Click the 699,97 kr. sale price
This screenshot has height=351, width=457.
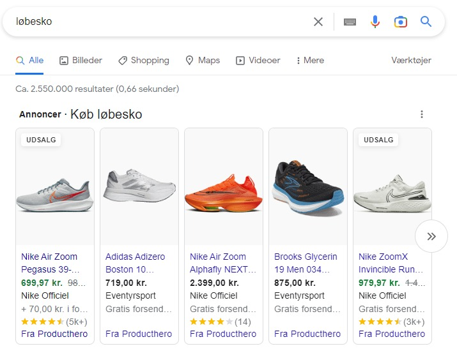(x=42, y=283)
